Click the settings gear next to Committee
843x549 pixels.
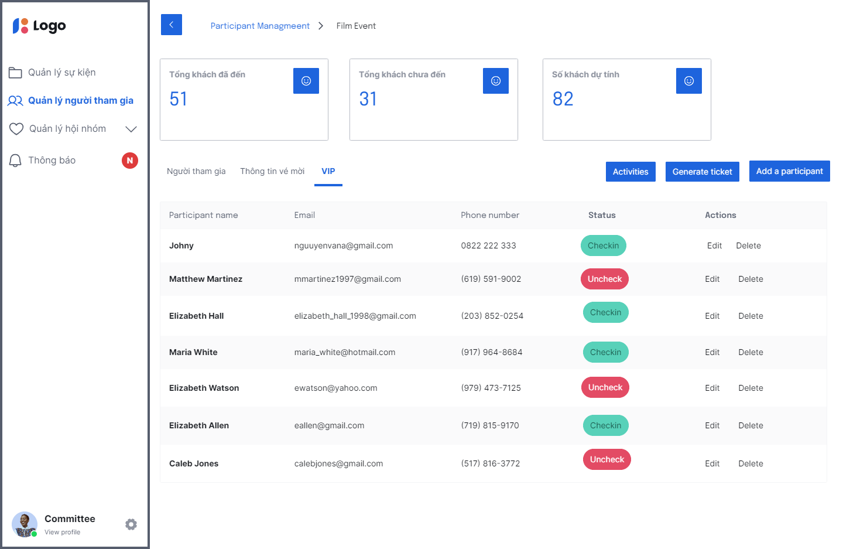pos(131,524)
